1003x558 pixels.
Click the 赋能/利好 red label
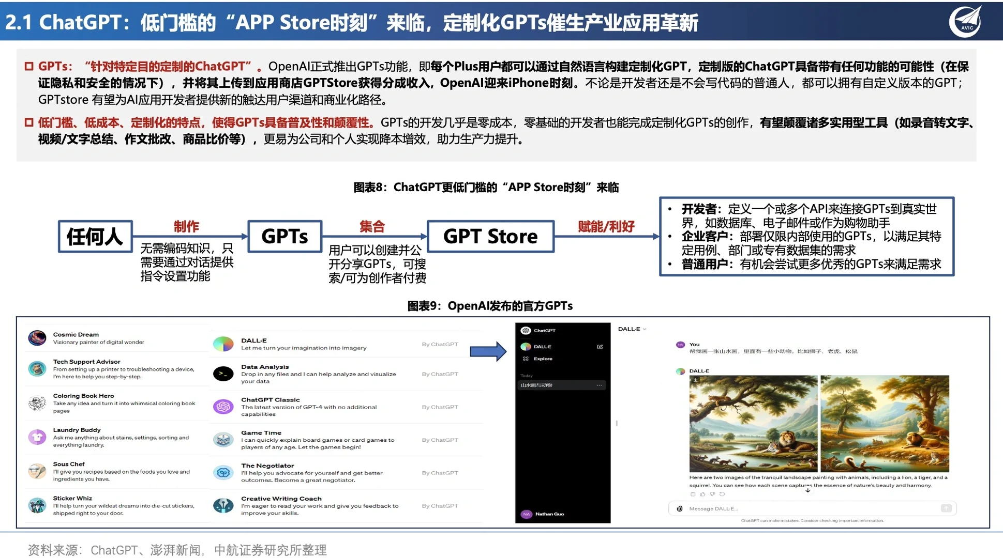(x=606, y=226)
